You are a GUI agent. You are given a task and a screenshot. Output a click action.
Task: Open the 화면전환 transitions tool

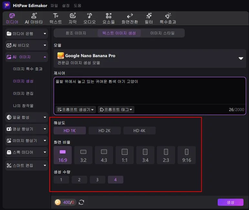[x=130, y=19]
